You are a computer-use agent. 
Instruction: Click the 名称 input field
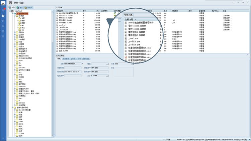tap(73, 63)
